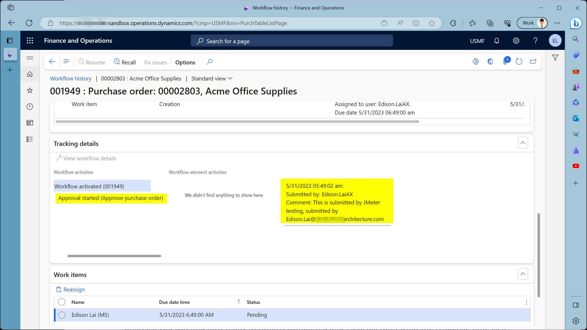Select the Edison Lai (MS) row circle
The height and width of the screenshot is (330, 587).
click(x=62, y=315)
